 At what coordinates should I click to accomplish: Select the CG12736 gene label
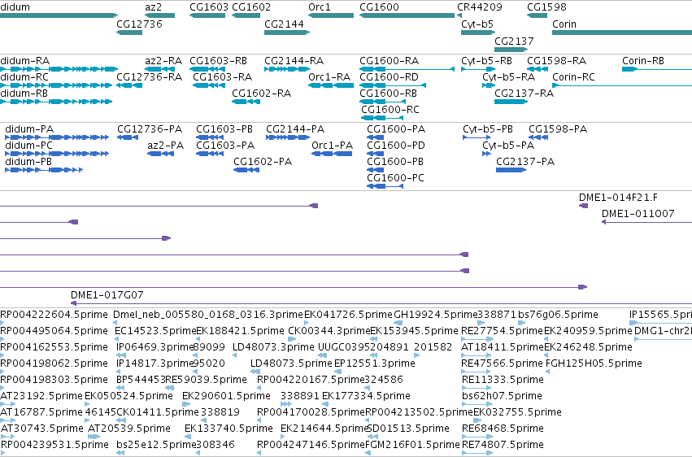[x=139, y=24]
